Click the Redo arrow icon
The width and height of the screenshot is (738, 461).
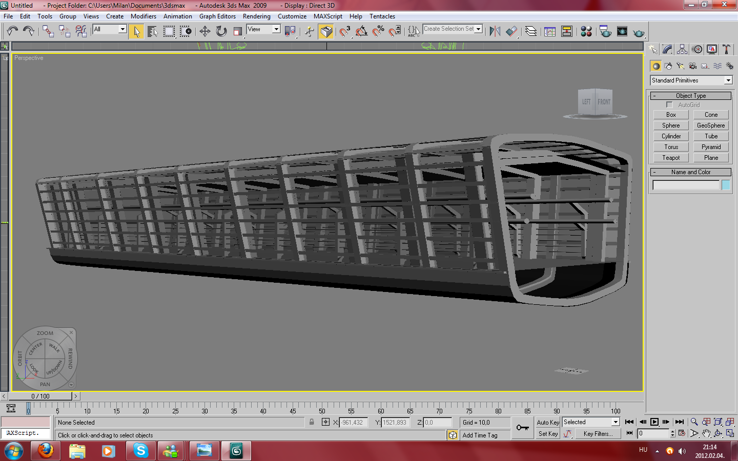coord(29,31)
